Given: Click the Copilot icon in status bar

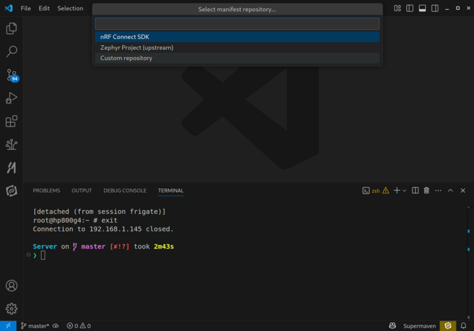Looking at the screenshot, I should coord(392,326).
